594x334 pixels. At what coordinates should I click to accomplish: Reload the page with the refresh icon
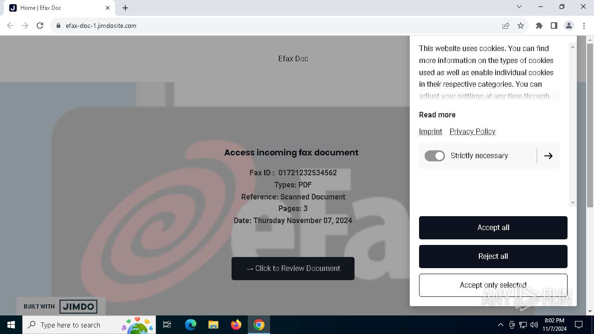[40, 26]
